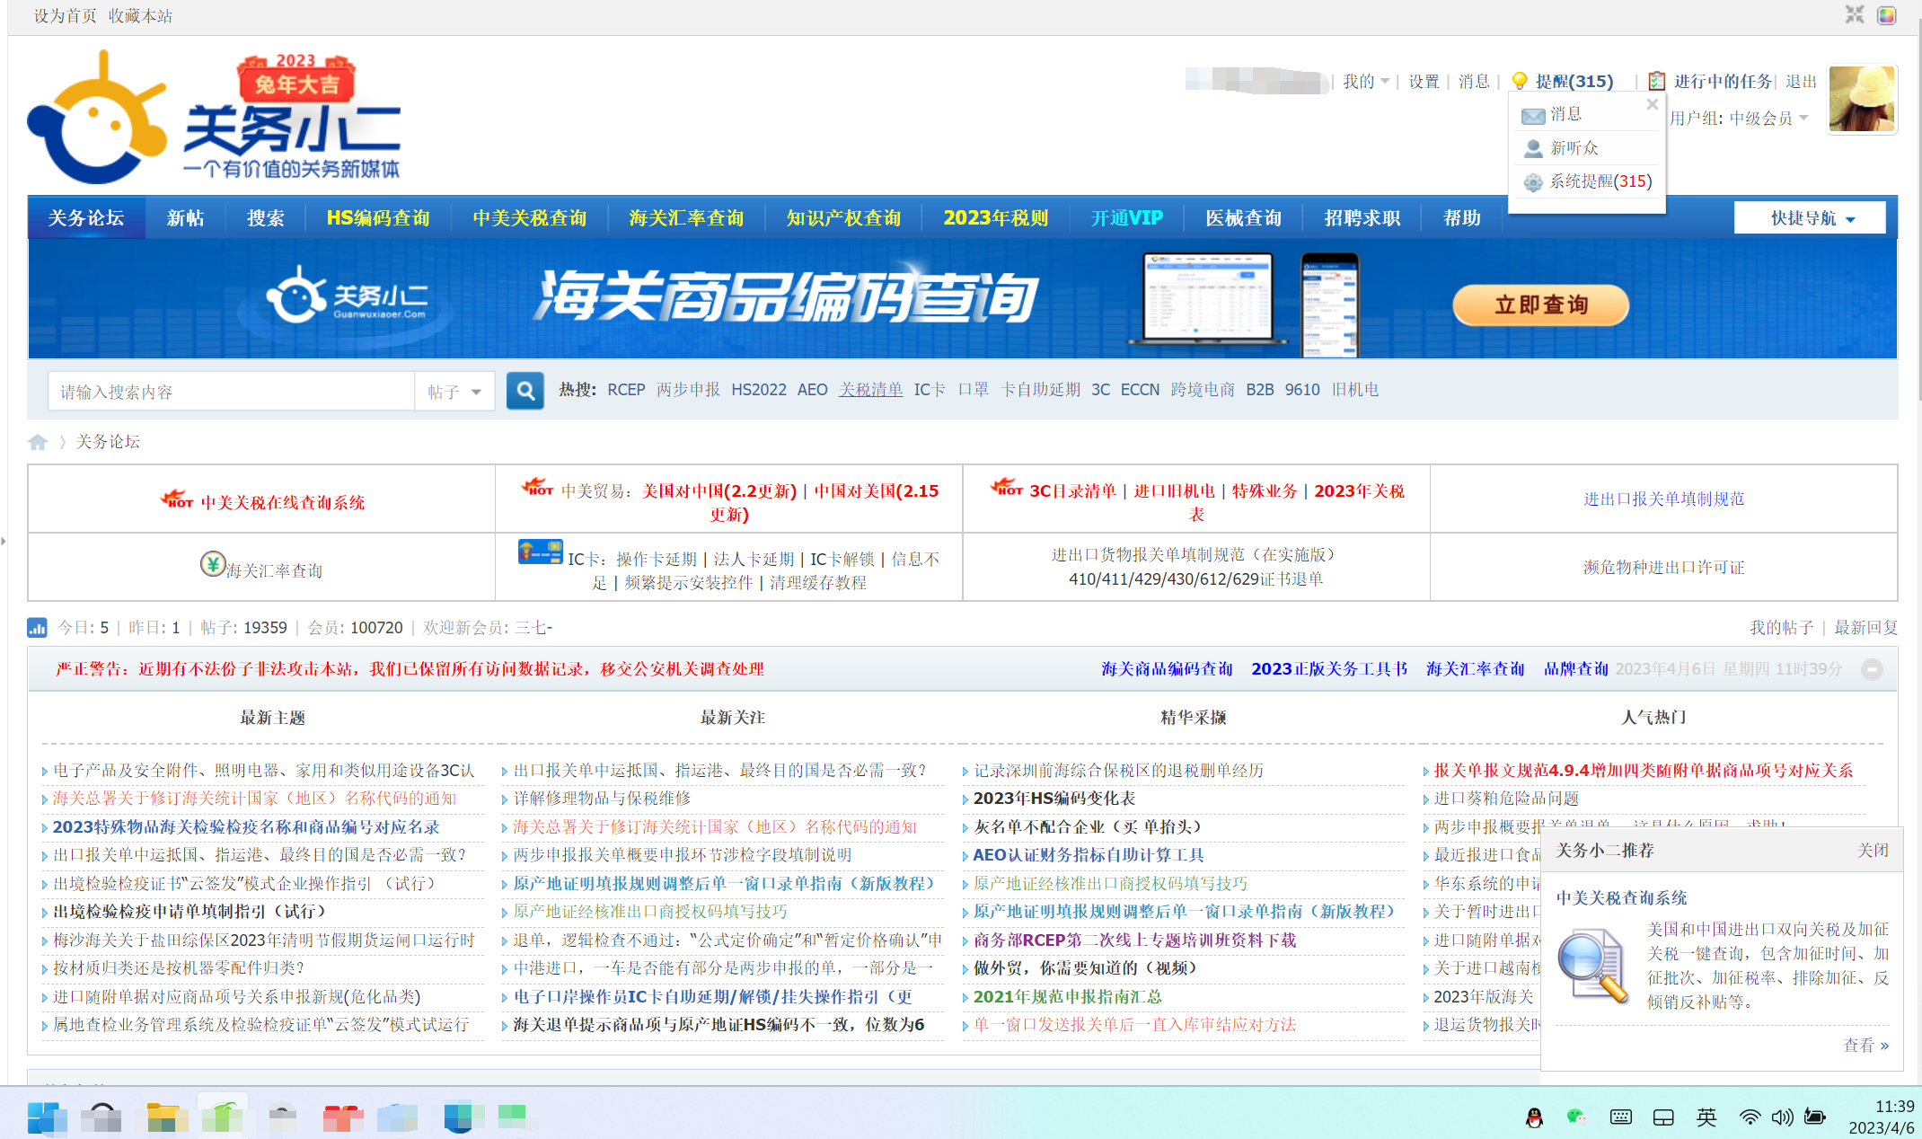The width and height of the screenshot is (1922, 1139).
Task: Click the volume speaker tray icon
Action: click(x=1782, y=1117)
